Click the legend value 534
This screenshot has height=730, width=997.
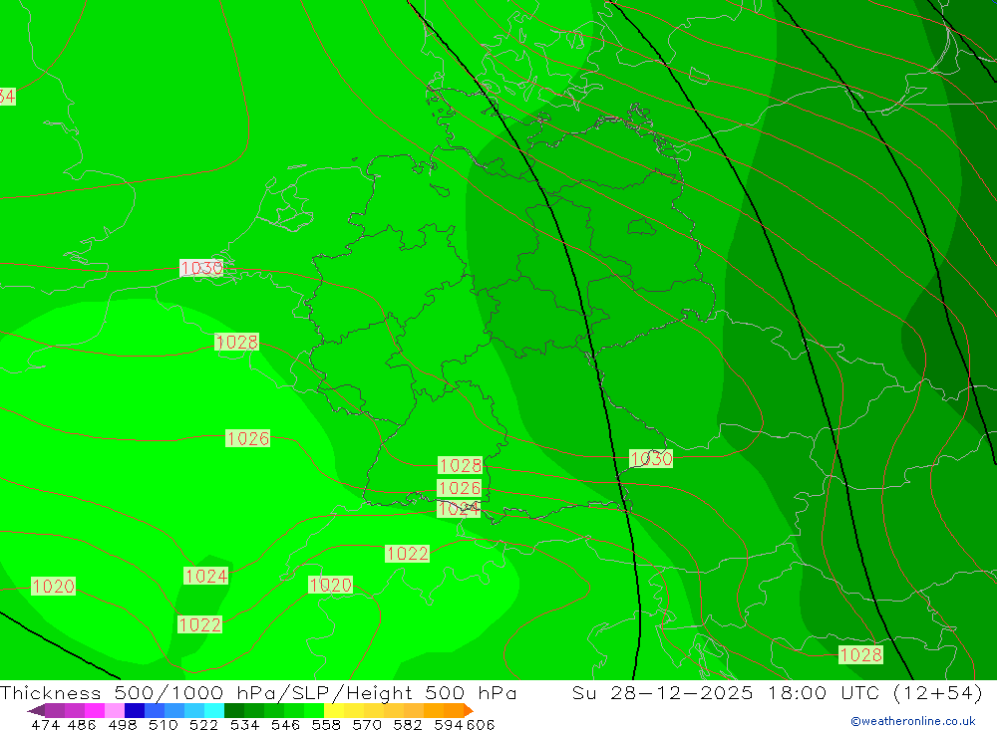coord(245,725)
